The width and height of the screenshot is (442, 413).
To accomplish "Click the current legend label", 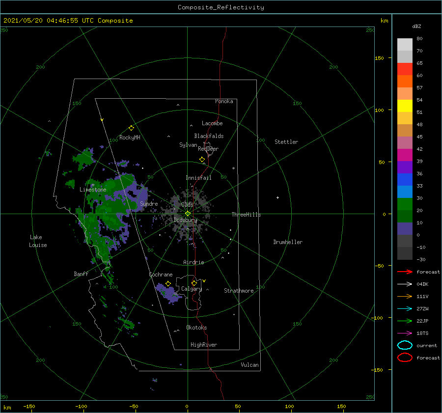I will click(427, 345).
